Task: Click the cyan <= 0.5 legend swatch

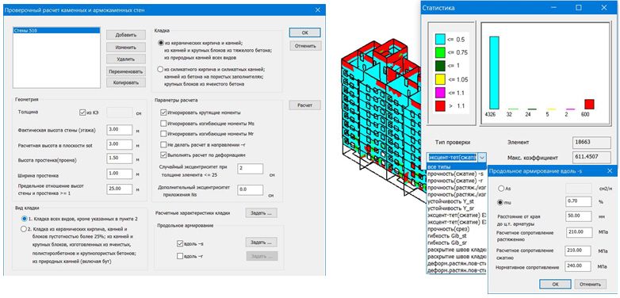Action: [x=440, y=39]
